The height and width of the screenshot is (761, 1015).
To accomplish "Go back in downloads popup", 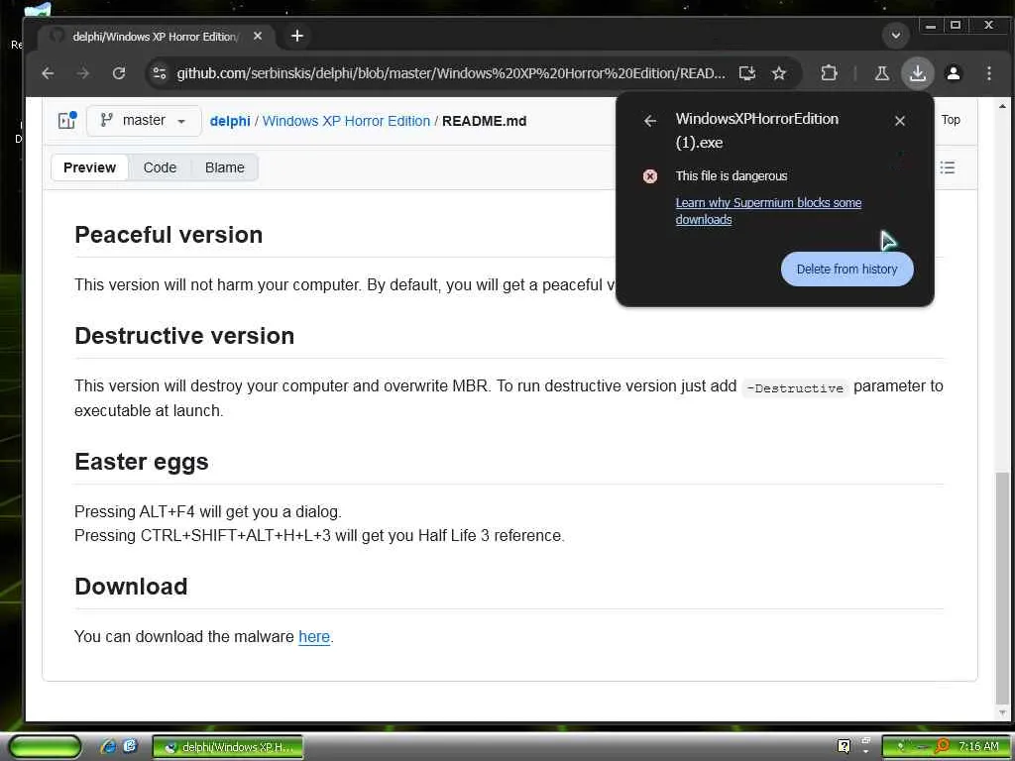I will click(x=650, y=120).
